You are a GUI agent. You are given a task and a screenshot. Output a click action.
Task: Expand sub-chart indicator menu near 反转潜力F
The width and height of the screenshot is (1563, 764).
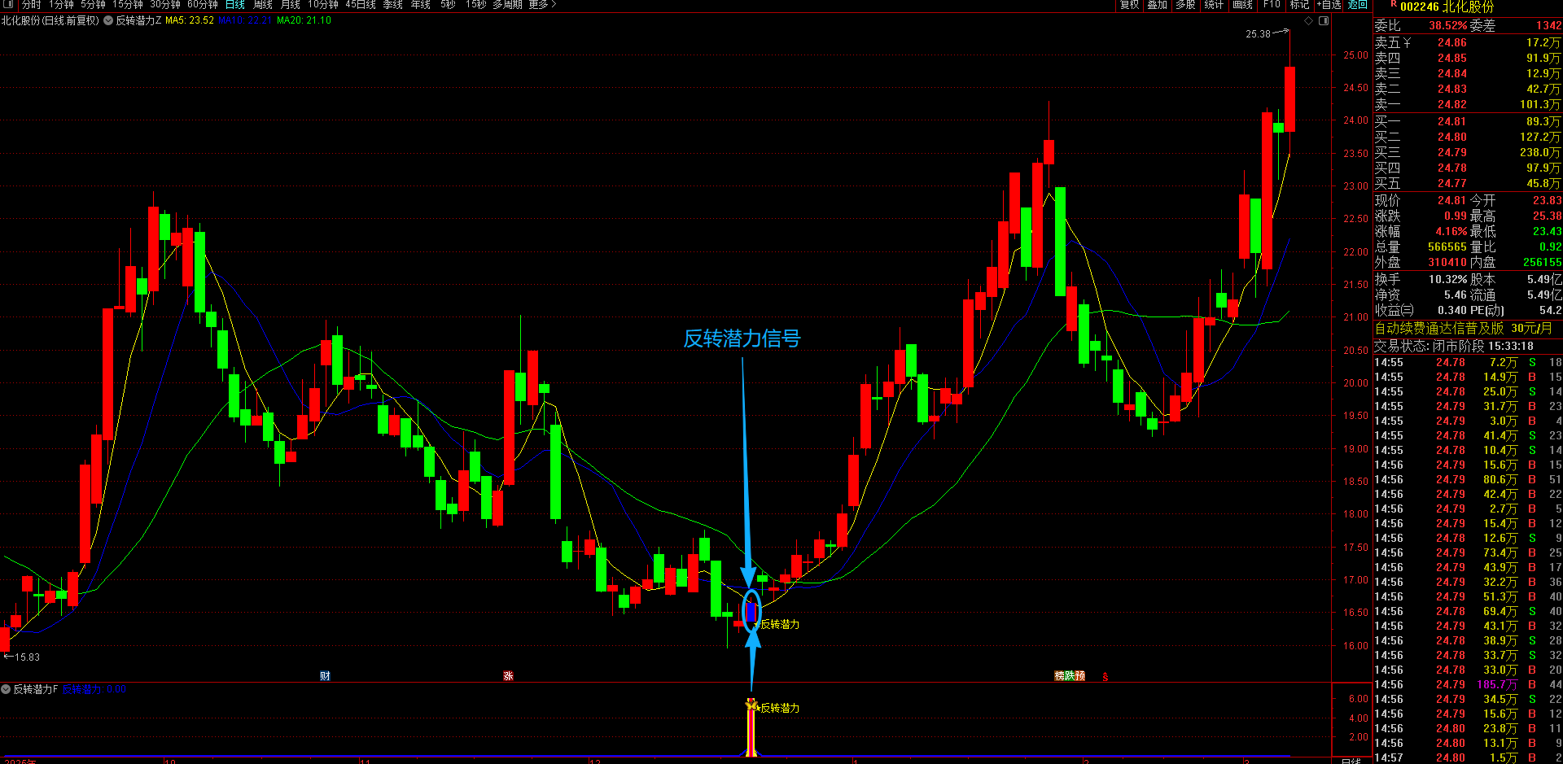(6, 689)
